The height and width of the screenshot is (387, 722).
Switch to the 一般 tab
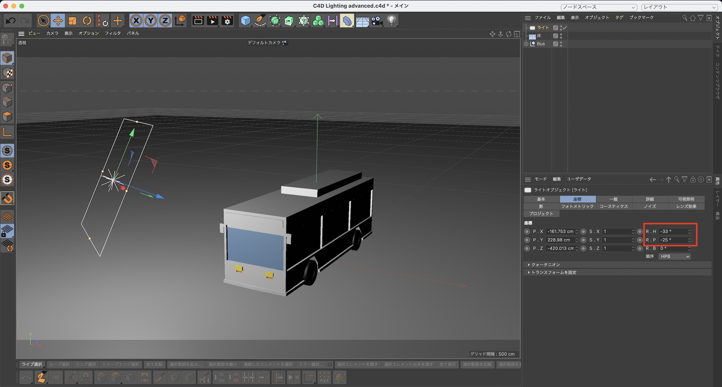tap(614, 199)
